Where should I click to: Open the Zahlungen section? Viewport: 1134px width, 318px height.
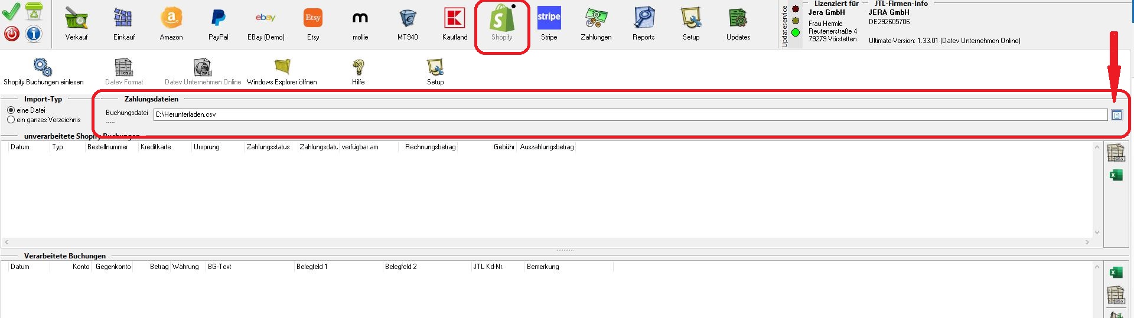coord(596,24)
